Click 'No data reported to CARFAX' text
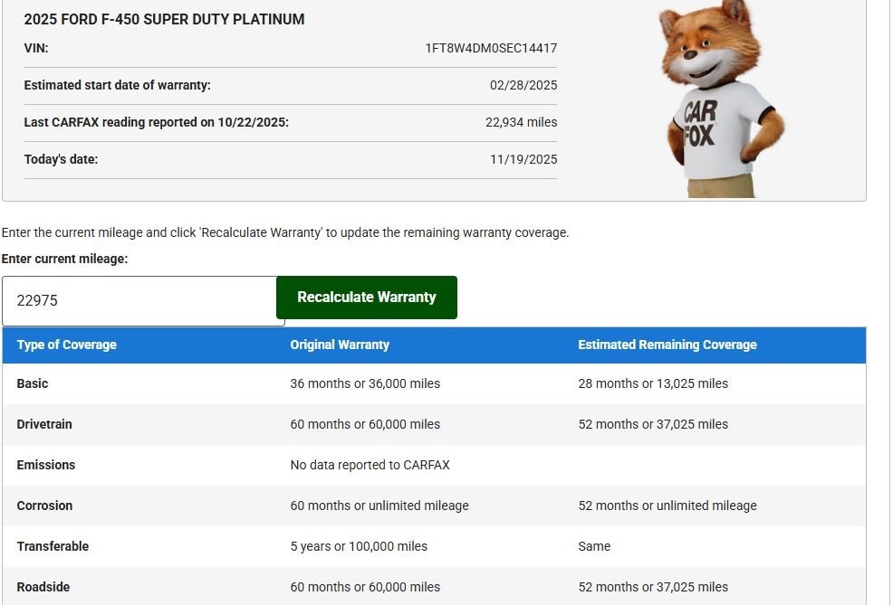This screenshot has width=893, height=605. (370, 465)
